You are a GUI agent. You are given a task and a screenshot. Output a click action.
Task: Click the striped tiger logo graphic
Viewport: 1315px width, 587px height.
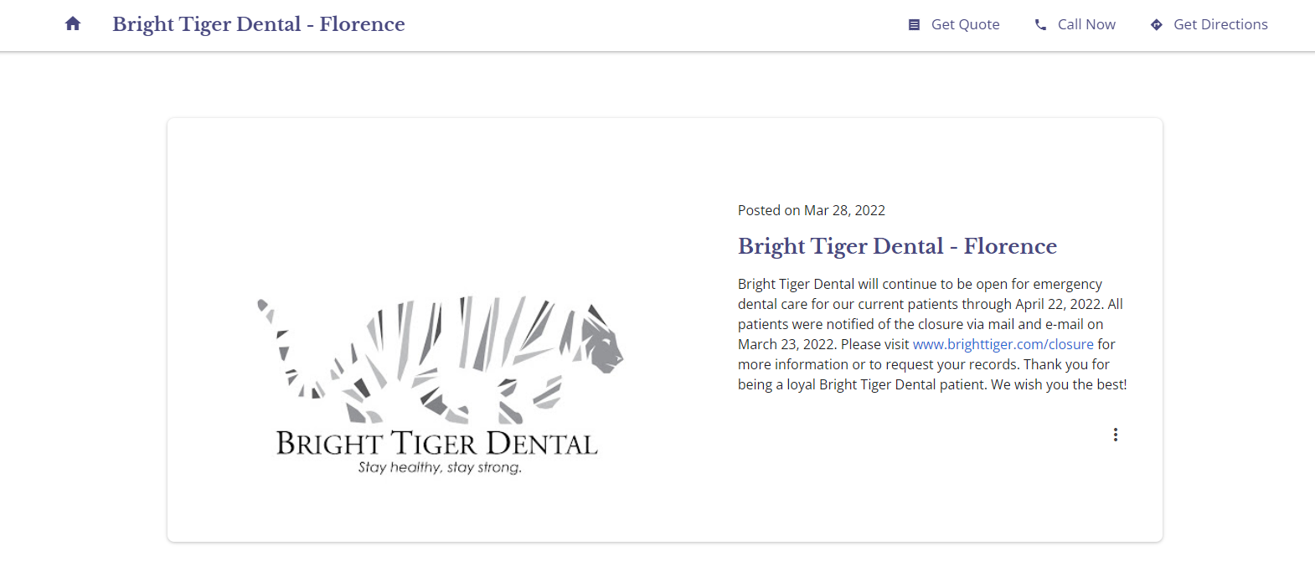(x=440, y=359)
